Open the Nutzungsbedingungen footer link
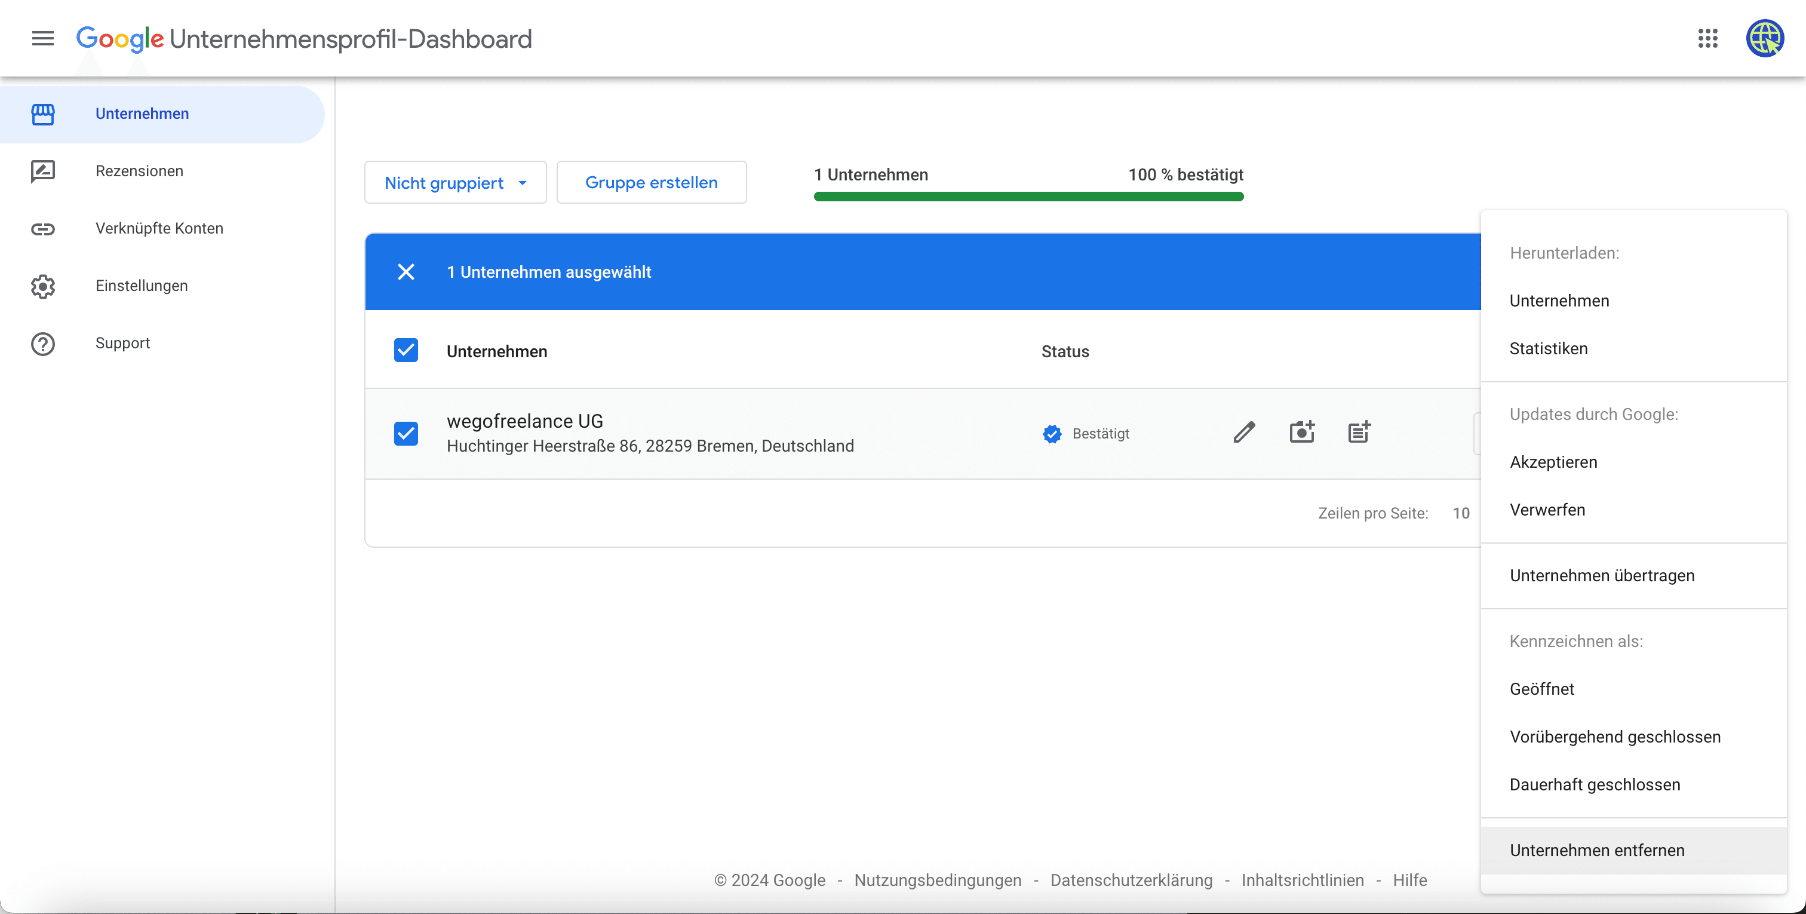 click(938, 881)
